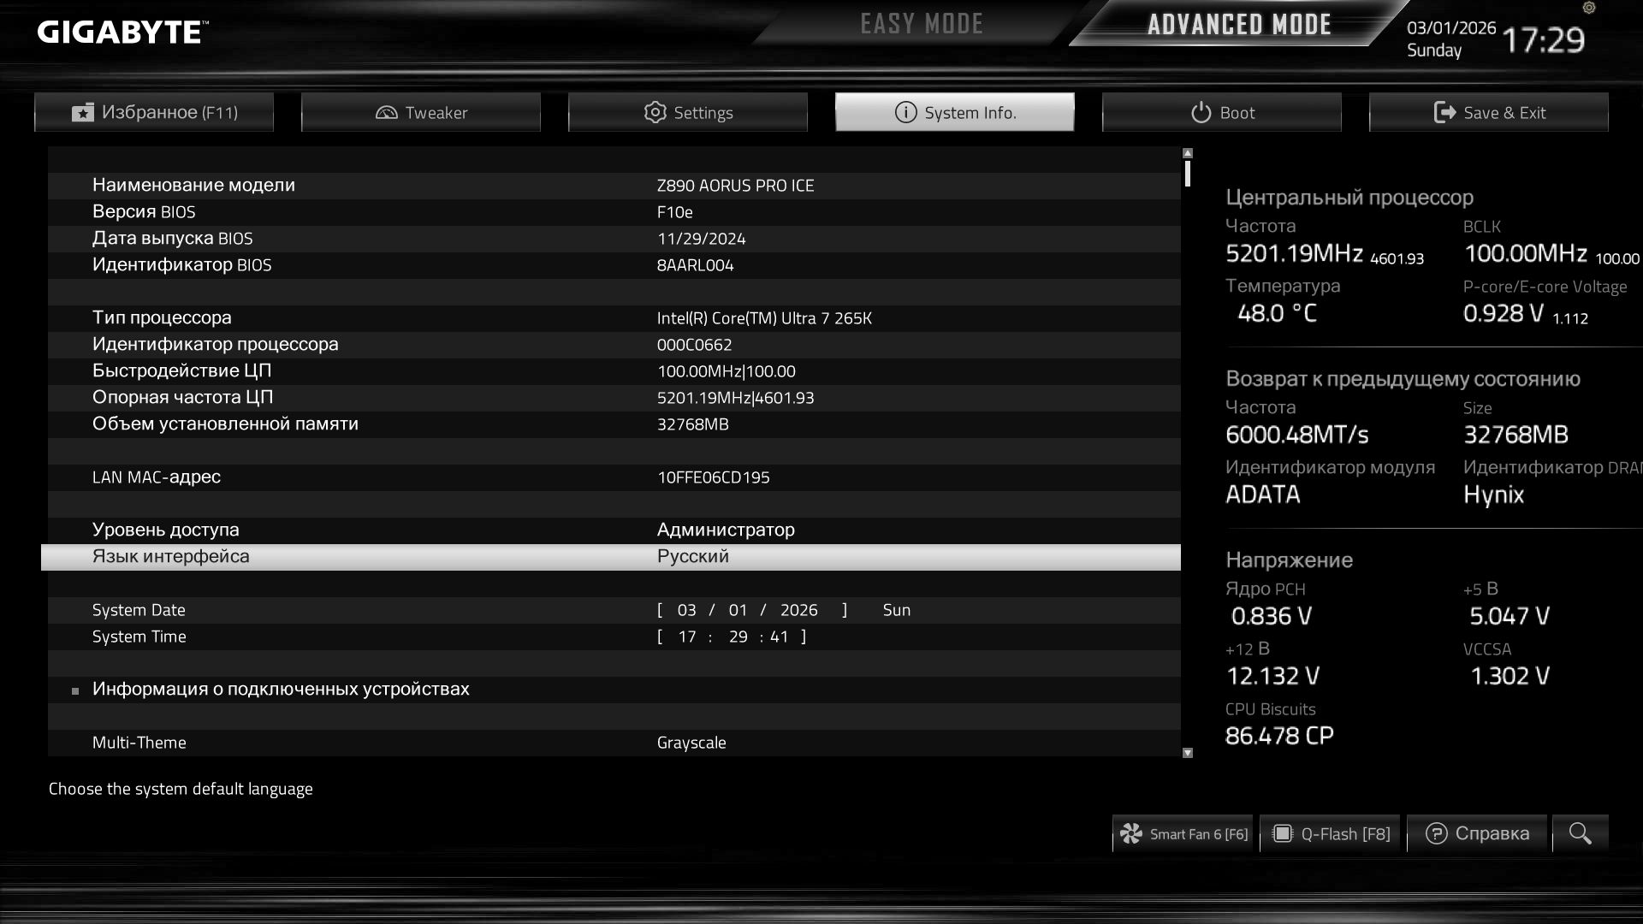Click the gear icon beside the clock

[x=1589, y=8]
